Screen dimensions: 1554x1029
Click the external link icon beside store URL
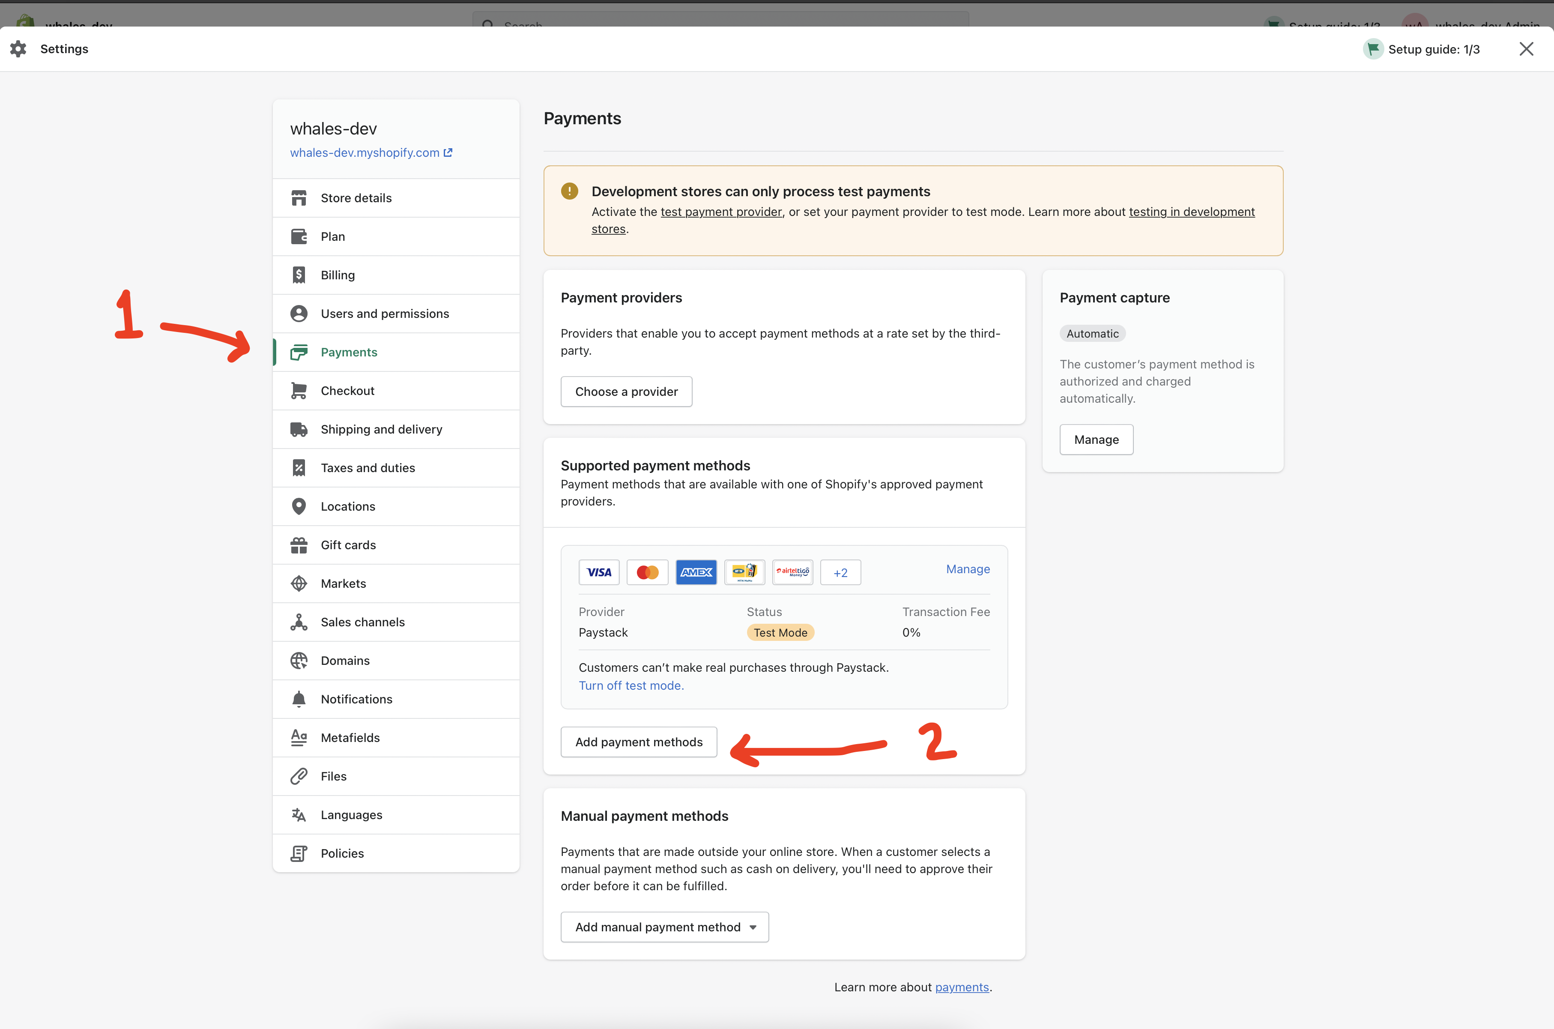tap(448, 152)
